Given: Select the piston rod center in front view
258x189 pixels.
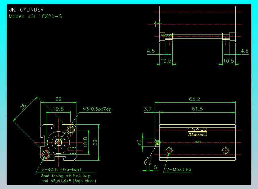Looking at the screenshot, I should click(x=59, y=142).
